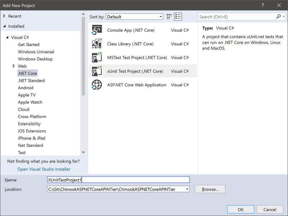Click the dialog help question mark icon

coord(262,5)
